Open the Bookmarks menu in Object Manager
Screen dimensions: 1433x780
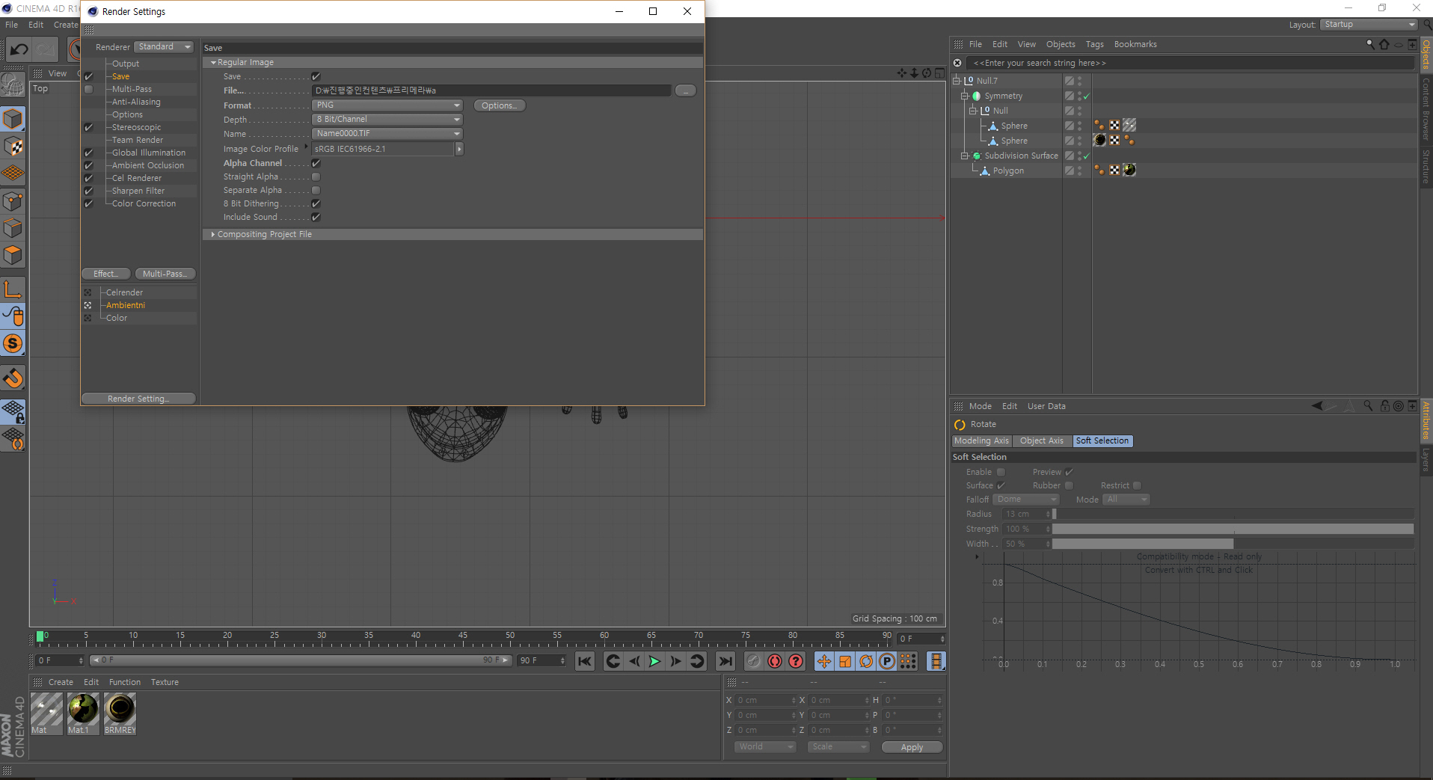1135,44
